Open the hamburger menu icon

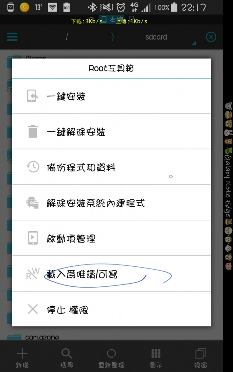tap(12, 37)
